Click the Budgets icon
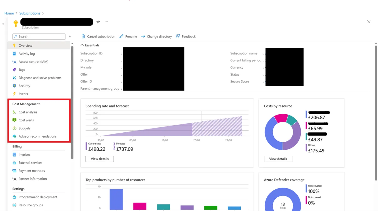The width and height of the screenshot is (378, 211). pos(14,128)
